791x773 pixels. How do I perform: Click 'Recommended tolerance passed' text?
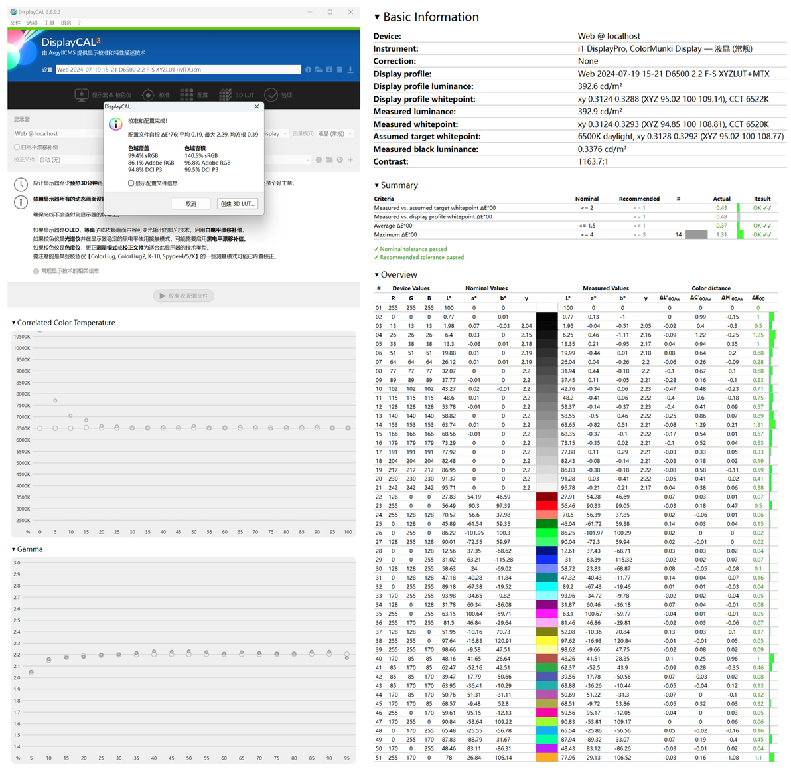point(422,258)
